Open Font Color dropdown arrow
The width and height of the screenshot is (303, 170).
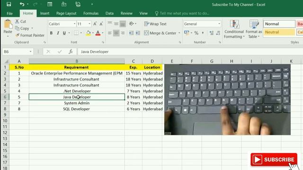click(x=103, y=33)
